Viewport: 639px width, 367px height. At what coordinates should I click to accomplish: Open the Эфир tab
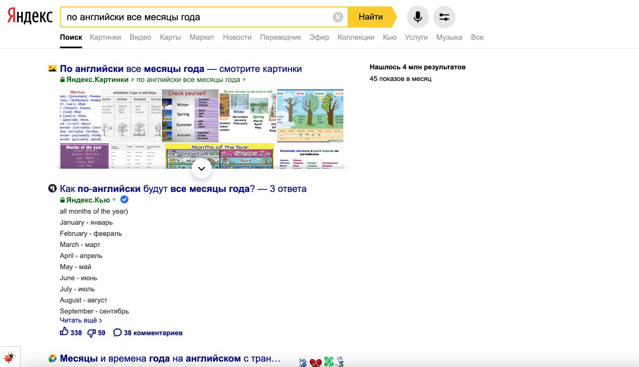click(319, 37)
